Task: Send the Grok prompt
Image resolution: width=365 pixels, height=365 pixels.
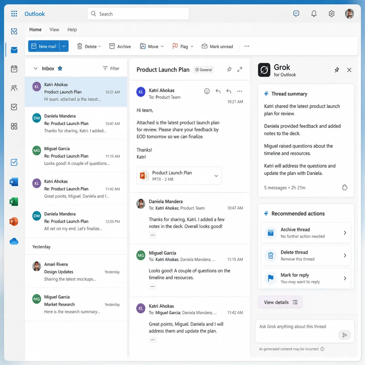Action: pos(345,335)
